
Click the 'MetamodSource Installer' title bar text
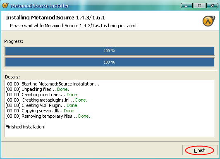click(x=40, y=6)
